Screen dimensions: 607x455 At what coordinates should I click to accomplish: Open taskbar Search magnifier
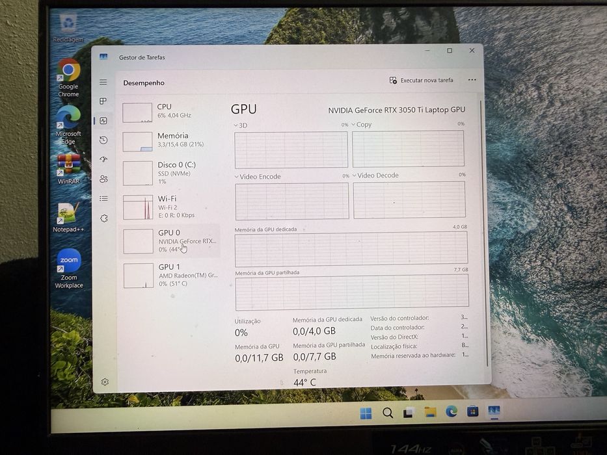[x=388, y=413]
